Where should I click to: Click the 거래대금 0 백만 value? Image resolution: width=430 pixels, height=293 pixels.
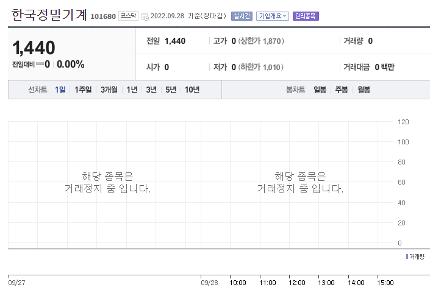coord(384,67)
